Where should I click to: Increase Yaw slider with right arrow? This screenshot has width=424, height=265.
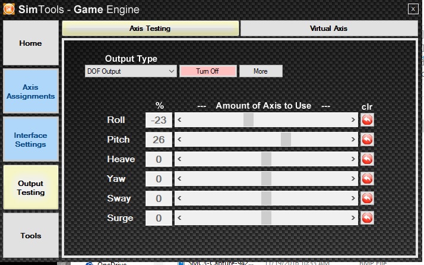pyautogui.click(x=353, y=179)
